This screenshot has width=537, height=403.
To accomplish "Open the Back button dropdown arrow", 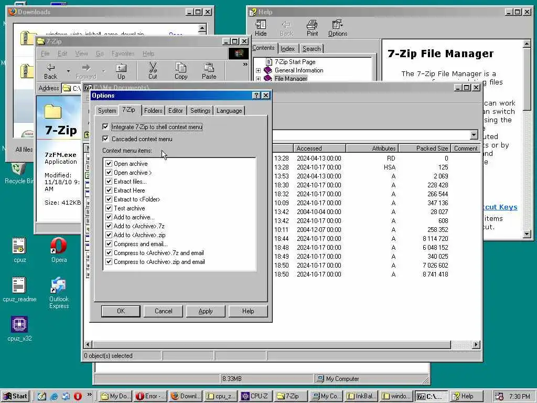I will [x=68, y=71].
